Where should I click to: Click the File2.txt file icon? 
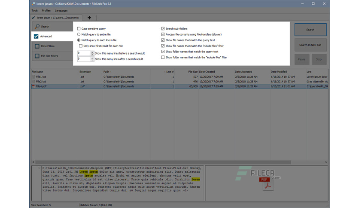(33, 82)
